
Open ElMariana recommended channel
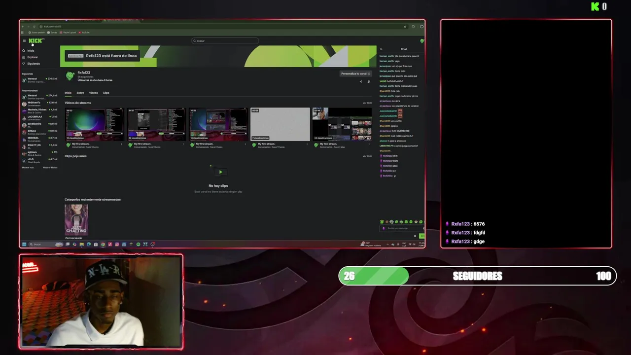click(39, 132)
